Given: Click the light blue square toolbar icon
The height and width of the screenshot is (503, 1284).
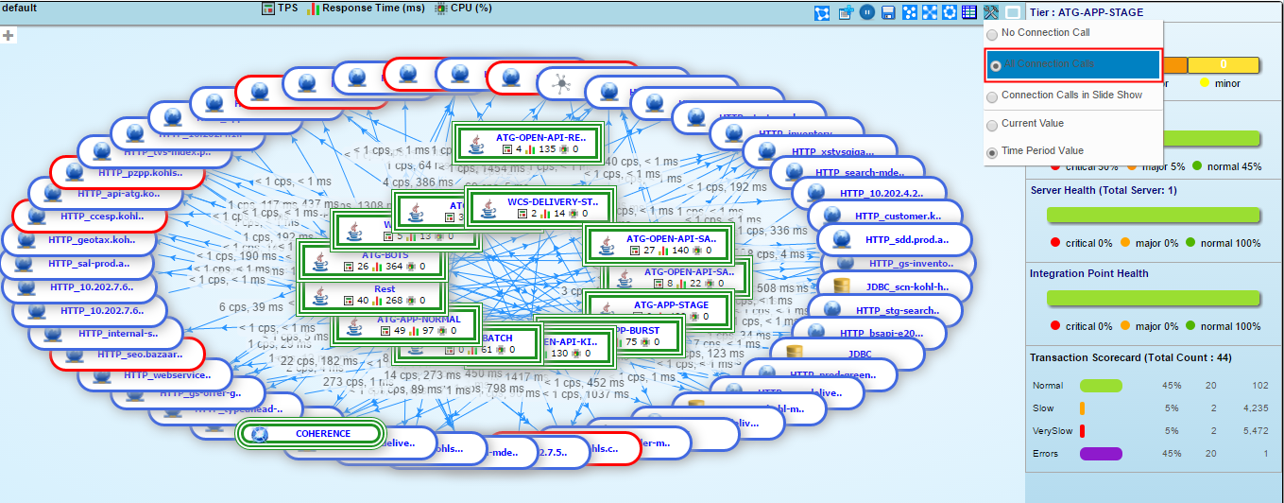Looking at the screenshot, I should 1012,12.
